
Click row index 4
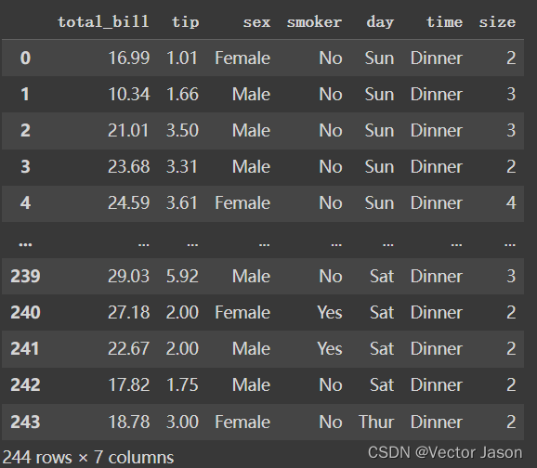pos(25,203)
